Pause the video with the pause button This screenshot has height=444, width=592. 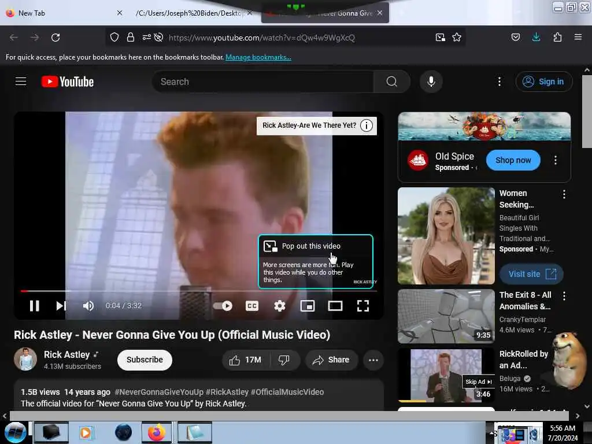point(34,306)
